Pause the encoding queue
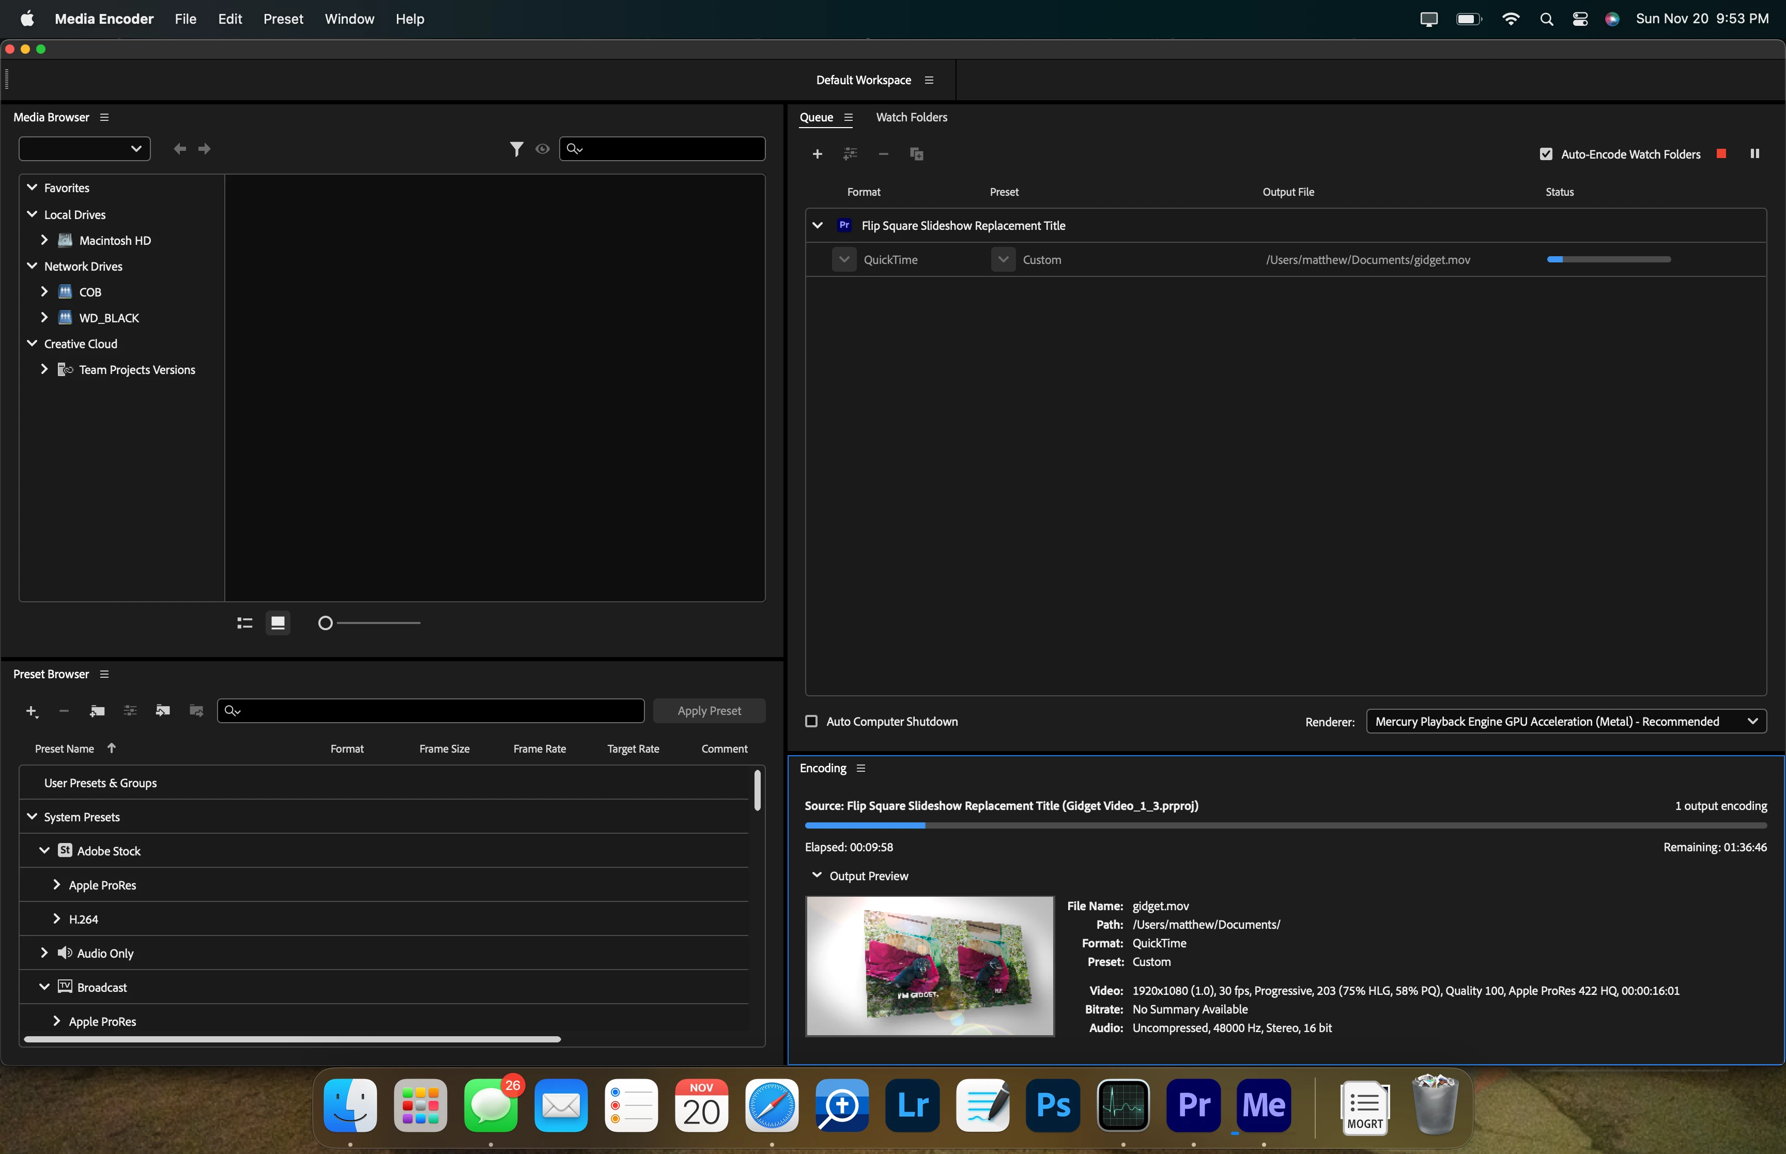The image size is (1786, 1154). pyautogui.click(x=1754, y=153)
